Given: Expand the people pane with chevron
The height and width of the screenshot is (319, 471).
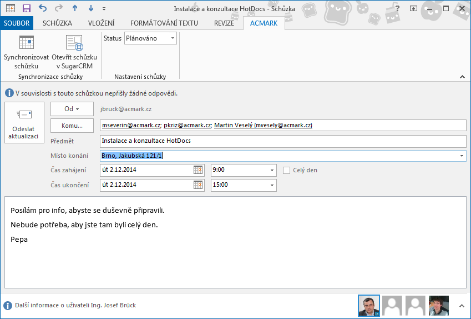Looking at the screenshot, I should coord(462,306).
